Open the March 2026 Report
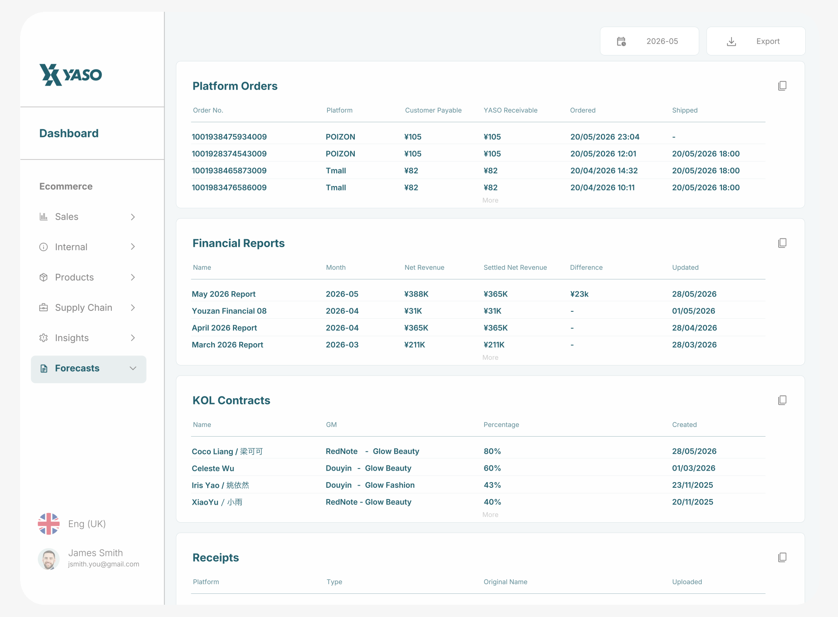The height and width of the screenshot is (617, 838). (x=227, y=345)
